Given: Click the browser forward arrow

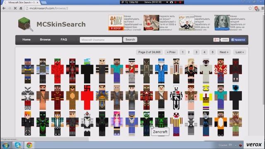Looking at the screenshot, I should (10, 8).
